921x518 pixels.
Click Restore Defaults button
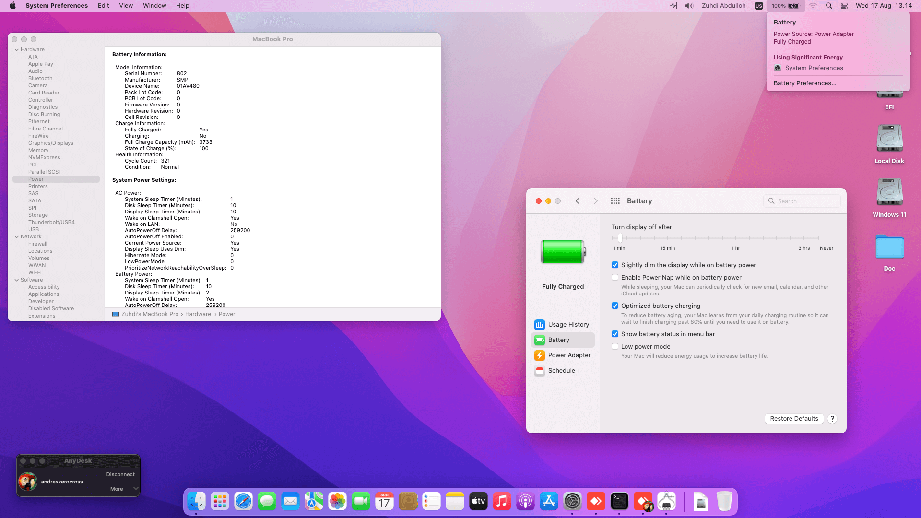tap(794, 419)
